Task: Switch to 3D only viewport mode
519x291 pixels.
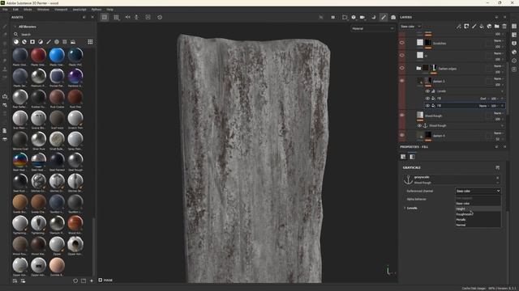Action: tap(105, 17)
